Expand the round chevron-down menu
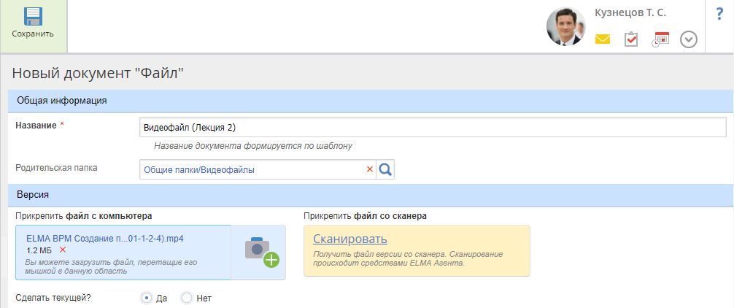734x308 pixels. tap(689, 39)
